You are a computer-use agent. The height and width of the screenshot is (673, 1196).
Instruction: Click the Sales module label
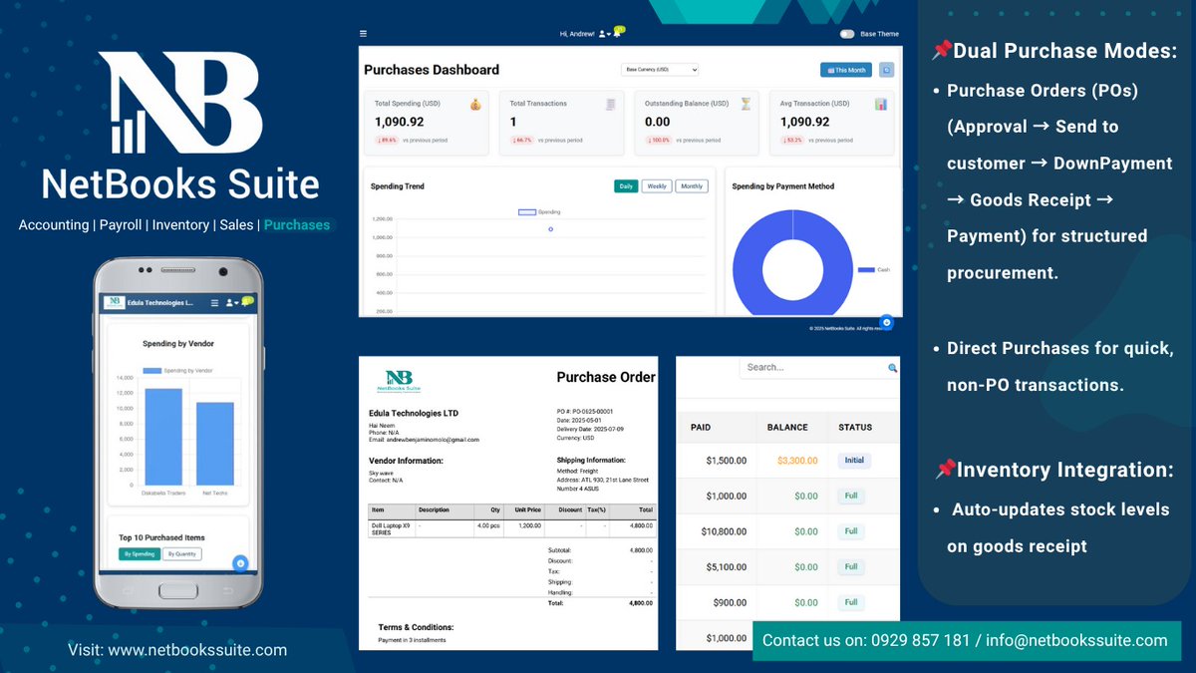click(236, 225)
